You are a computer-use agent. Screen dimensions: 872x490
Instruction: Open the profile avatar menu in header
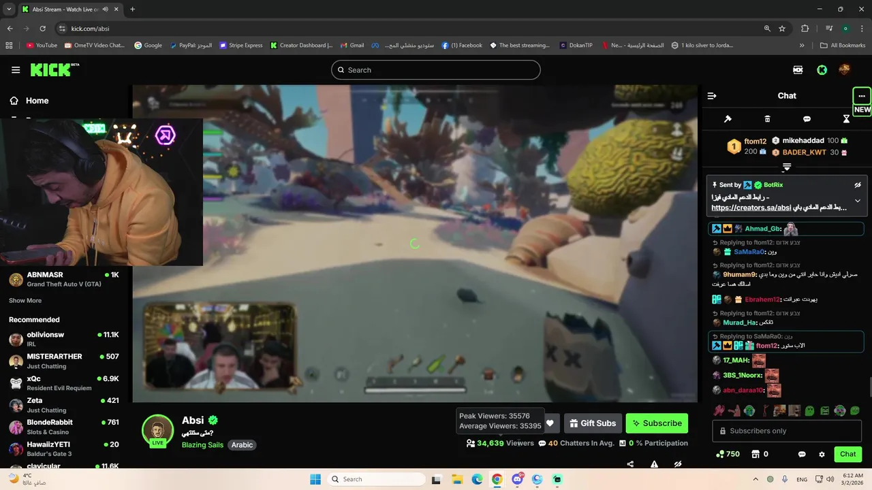click(x=844, y=69)
